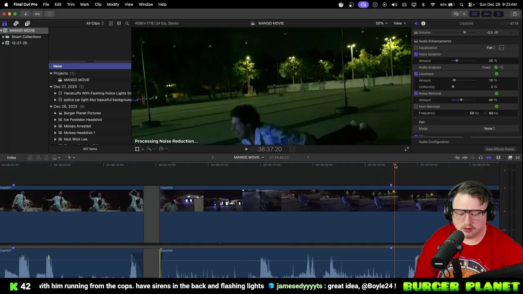
Task: Adjust the Noise Removal Amount slider
Action: [x=461, y=100]
